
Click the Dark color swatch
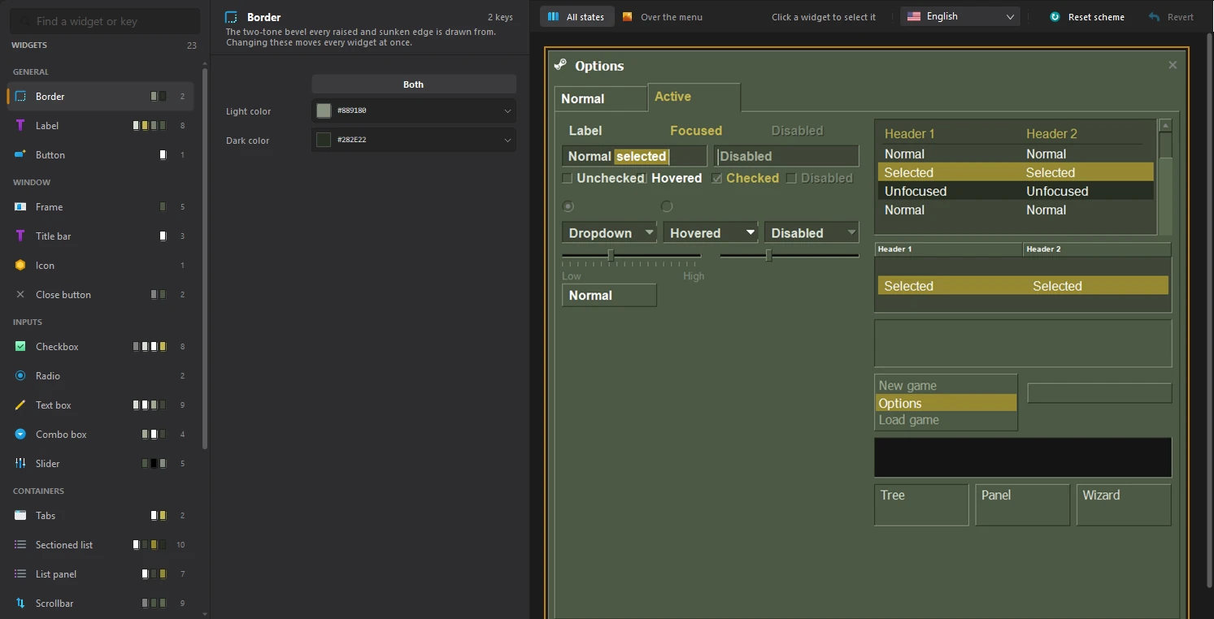[324, 140]
